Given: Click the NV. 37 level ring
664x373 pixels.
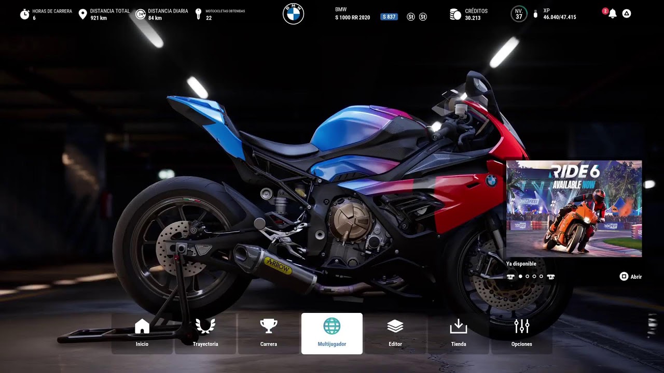Looking at the screenshot, I should coord(519,14).
